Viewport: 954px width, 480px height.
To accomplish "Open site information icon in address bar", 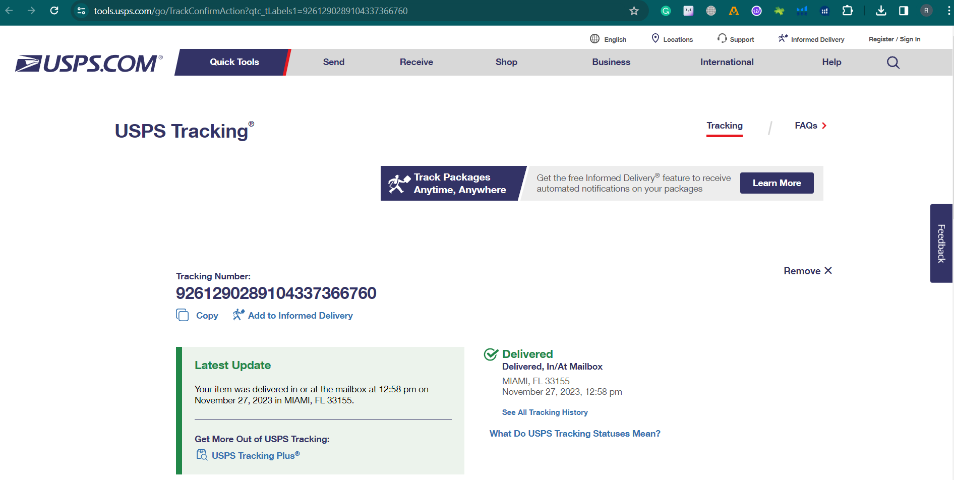I will pos(81,11).
